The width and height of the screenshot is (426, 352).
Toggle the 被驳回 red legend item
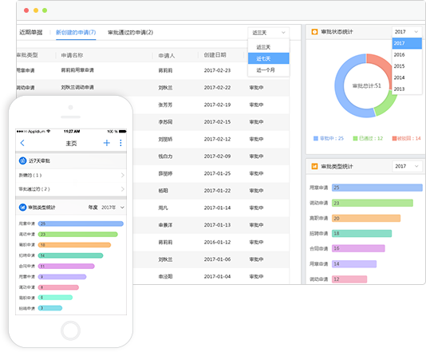pos(406,138)
